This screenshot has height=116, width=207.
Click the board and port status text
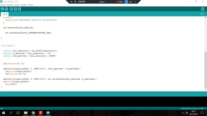(x=192, y=109)
